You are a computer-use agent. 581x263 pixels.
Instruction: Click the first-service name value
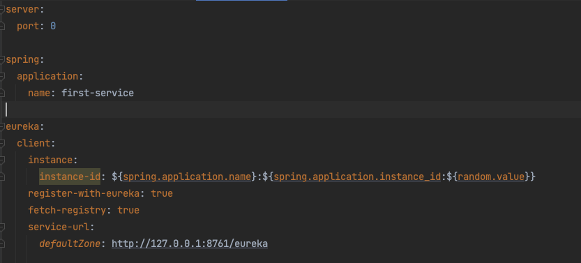[x=98, y=93]
